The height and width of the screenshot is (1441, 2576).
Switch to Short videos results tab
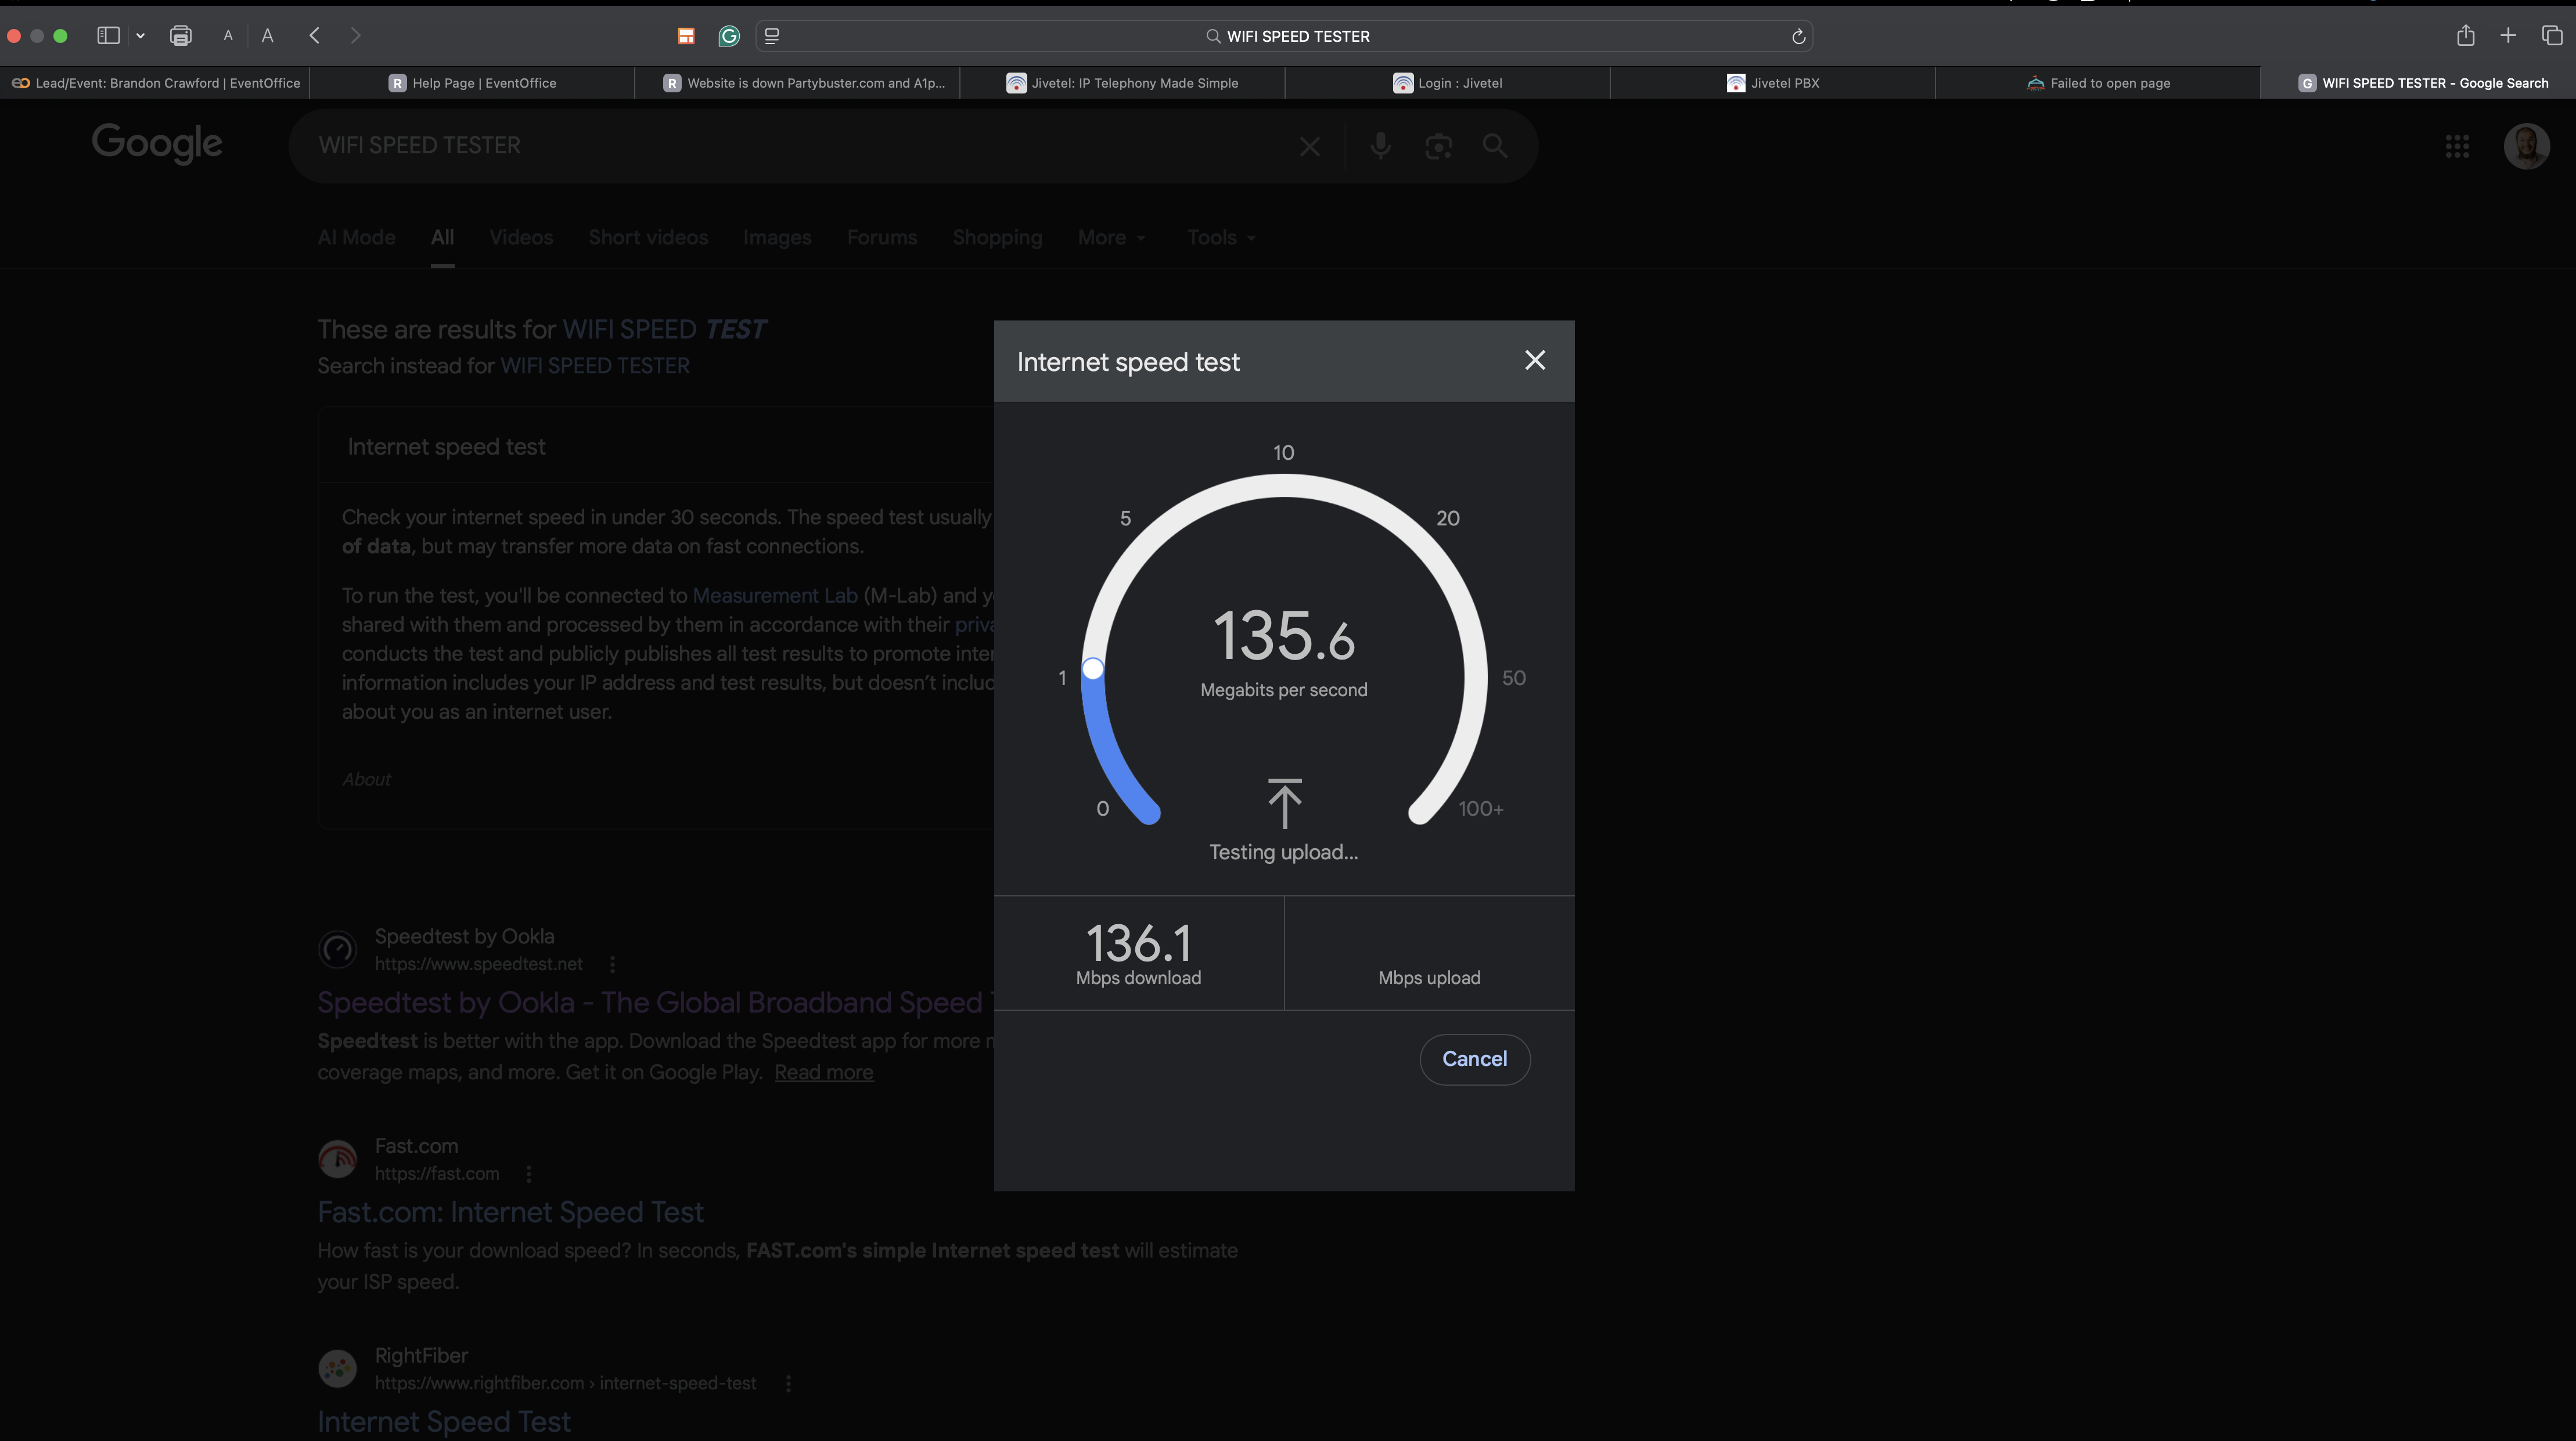point(648,238)
